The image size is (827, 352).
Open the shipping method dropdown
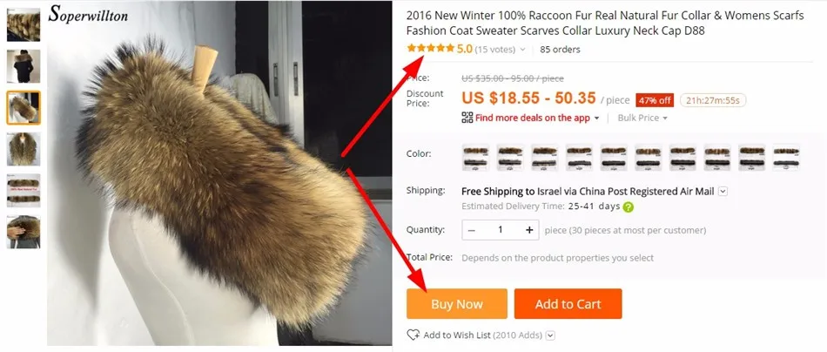tap(723, 192)
